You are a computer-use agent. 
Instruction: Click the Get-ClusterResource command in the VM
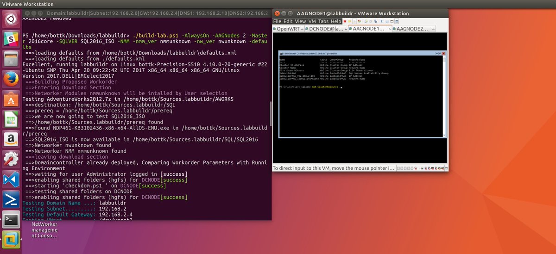[x=324, y=87]
